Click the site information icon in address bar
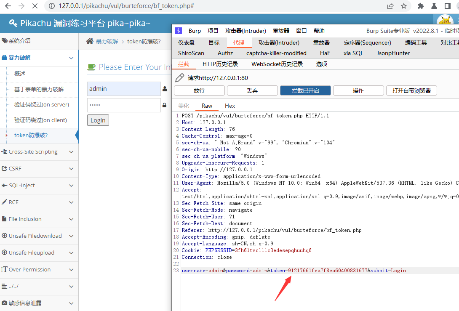This screenshot has height=311, width=459. [x=52, y=6]
